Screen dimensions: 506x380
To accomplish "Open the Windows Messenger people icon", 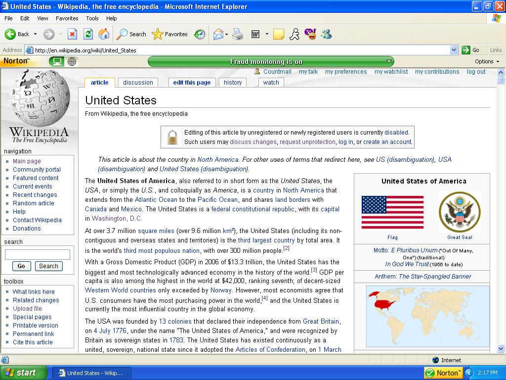I will click(x=326, y=34).
